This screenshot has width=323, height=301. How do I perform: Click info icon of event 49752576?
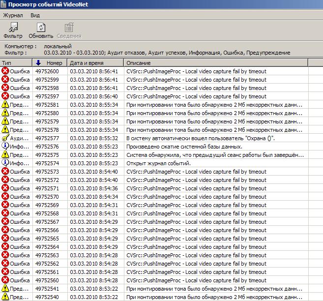5,146
